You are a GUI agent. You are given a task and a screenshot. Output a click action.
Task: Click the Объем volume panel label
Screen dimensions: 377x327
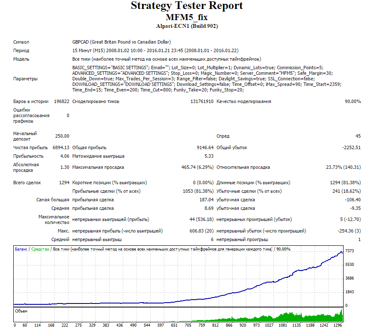coord(21,311)
